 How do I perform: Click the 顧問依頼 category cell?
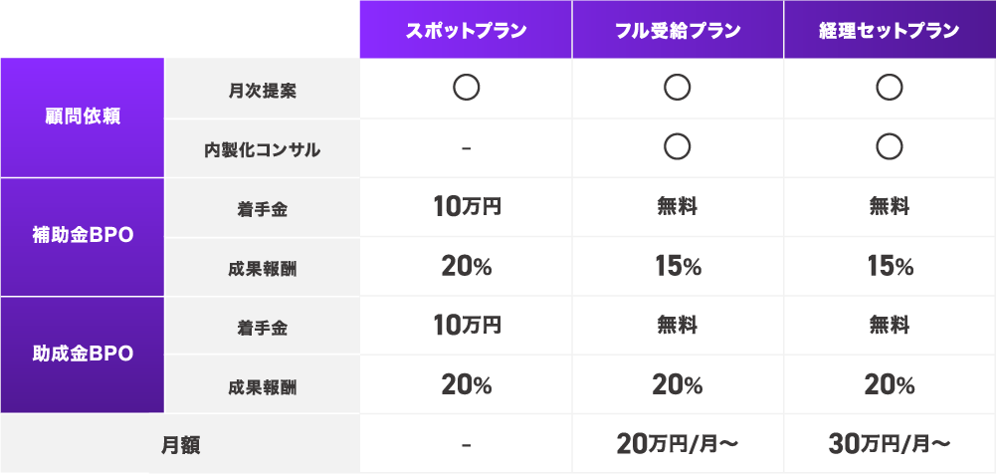[x=83, y=118]
